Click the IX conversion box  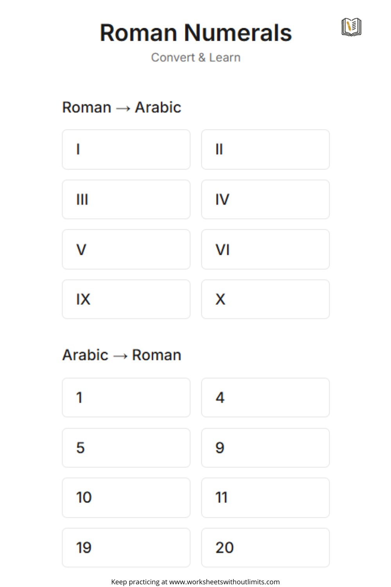click(x=126, y=299)
